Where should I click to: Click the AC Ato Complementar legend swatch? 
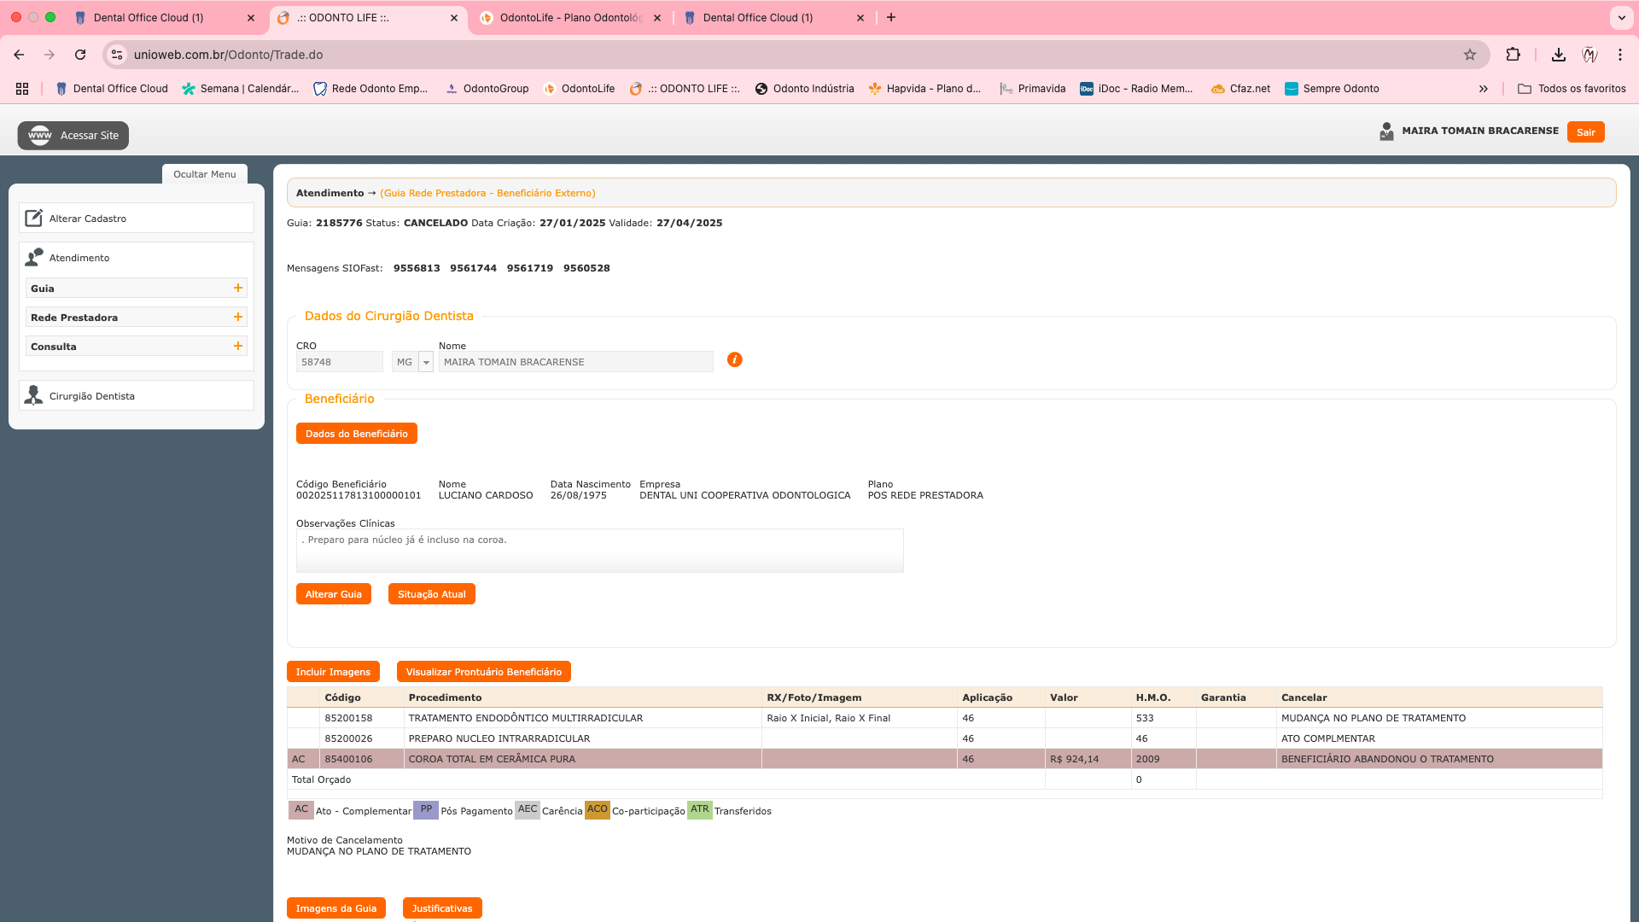pyautogui.click(x=301, y=809)
